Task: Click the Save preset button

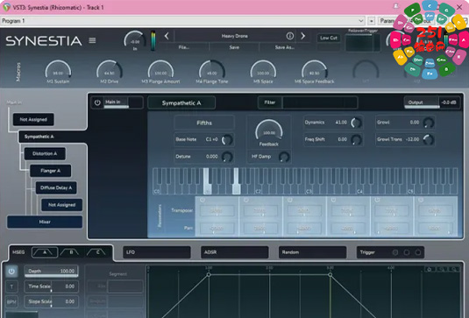Action: coord(234,47)
